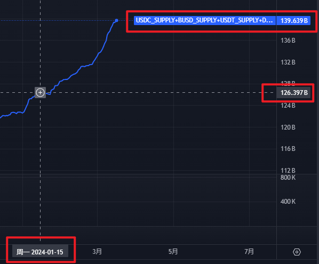This screenshot has width=319, height=264.
Task: Click the 120 B price scale label
Action: click(288, 127)
